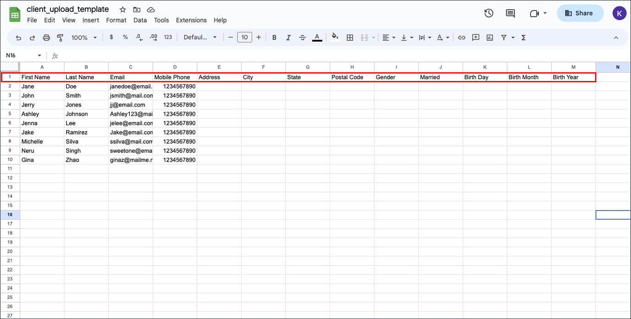The image size is (631, 319).
Task: Open the fill color picker
Action: coord(334,38)
